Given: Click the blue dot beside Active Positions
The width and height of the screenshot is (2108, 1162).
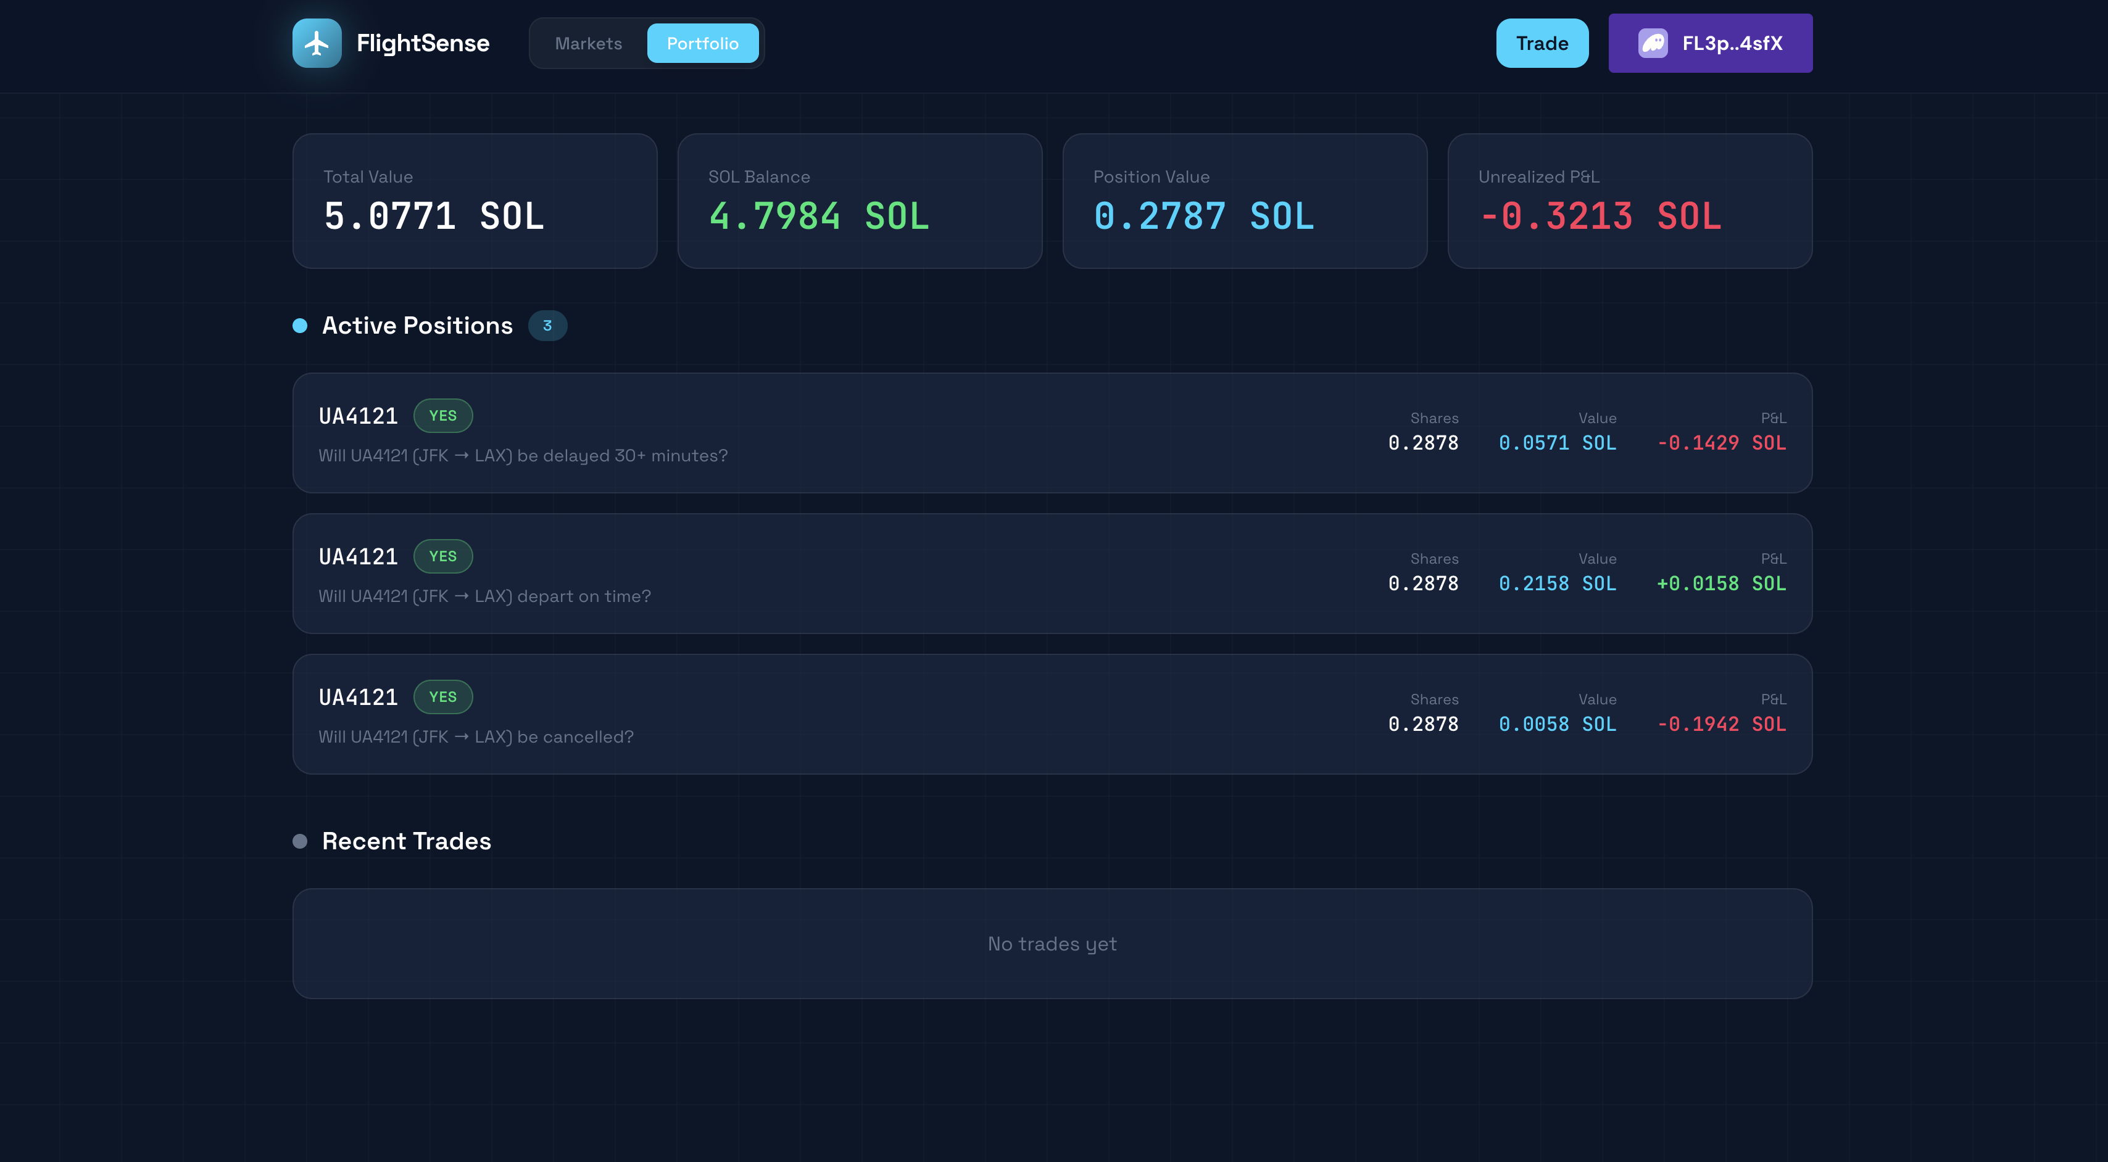Looking at the screenshot, I should (x=299, y=326).
